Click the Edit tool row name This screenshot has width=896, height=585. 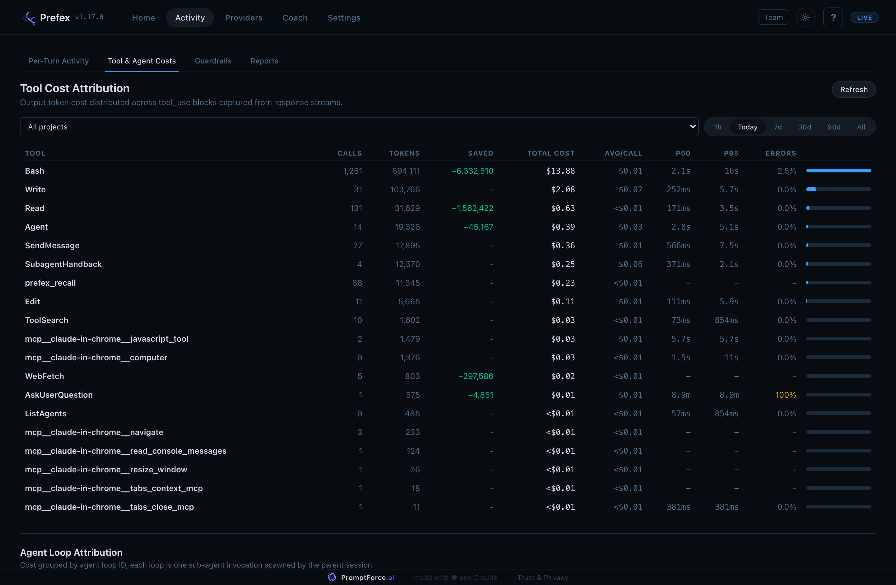coord(32,302)
